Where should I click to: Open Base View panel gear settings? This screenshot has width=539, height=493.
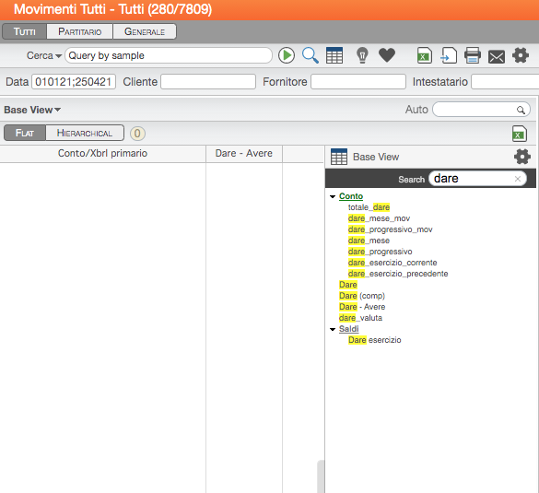[522, 157]
